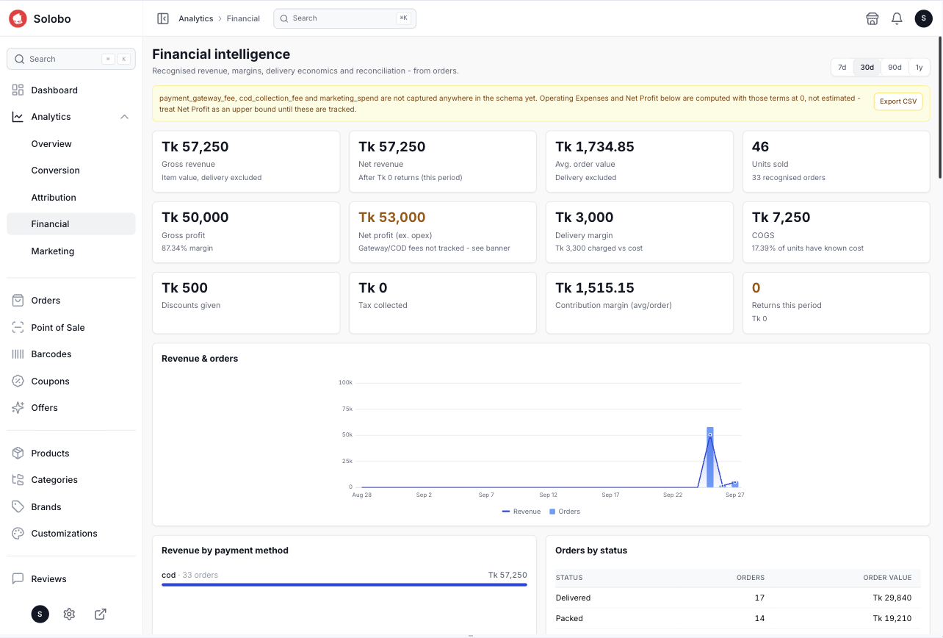Open notifications bell

tap(897, 18)
